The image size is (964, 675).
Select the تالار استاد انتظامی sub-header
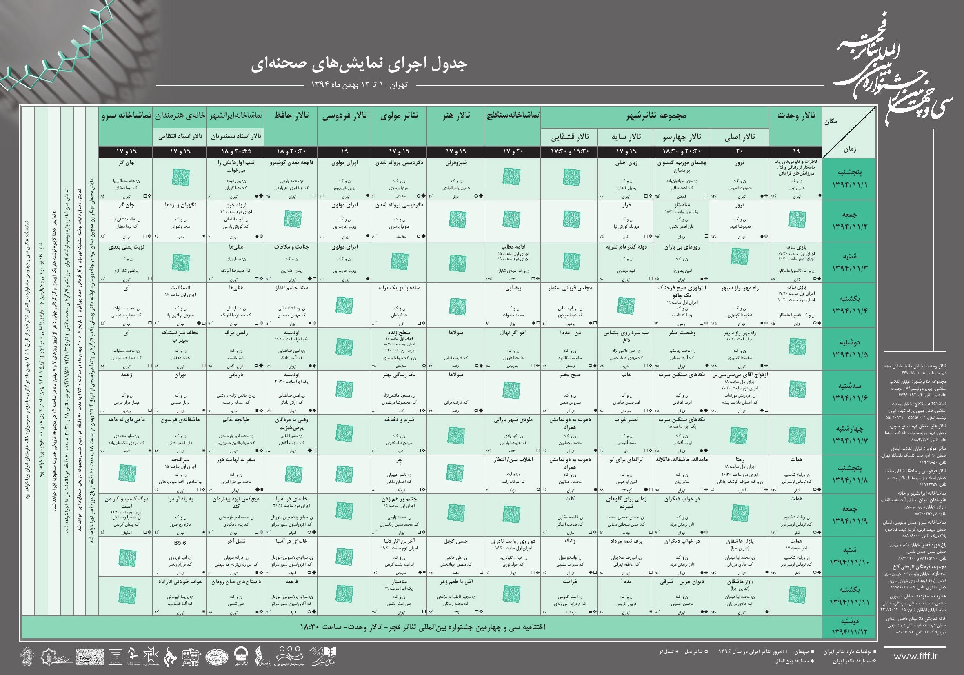coord(180,136)
